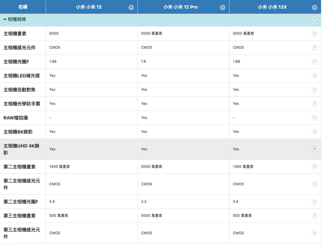Viewport: 323px width, 244px height.
Task: Remove the 第二主相機光圈F row
Action: 314,201
